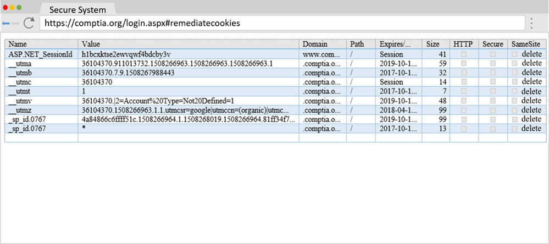
Task: Enable the Secure checkbox for ASP.NET_SessionId
Action: (x=492, y=54)
